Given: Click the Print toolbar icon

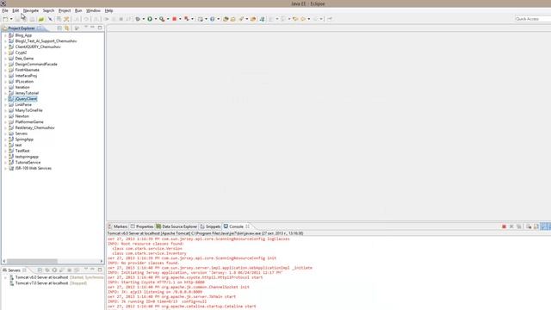Looking at the screenshot, I should pos(32,19).
